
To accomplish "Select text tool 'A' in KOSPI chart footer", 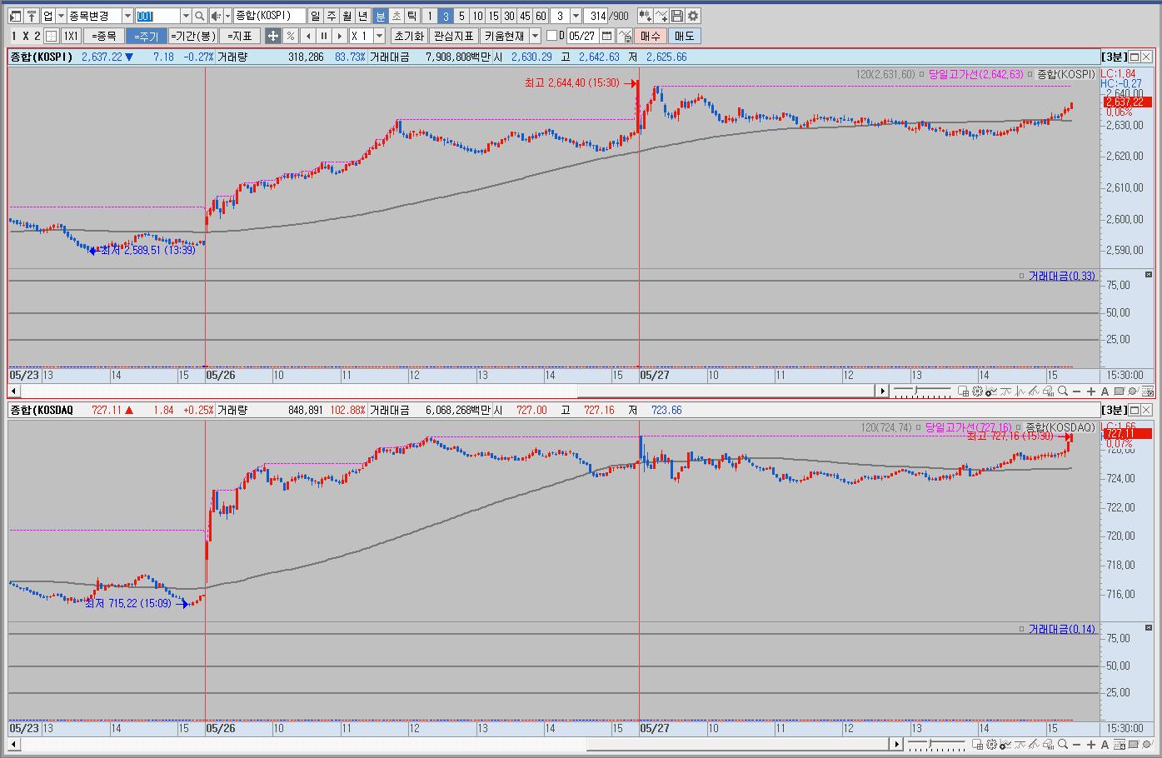I will click(x=1105, y=391).
